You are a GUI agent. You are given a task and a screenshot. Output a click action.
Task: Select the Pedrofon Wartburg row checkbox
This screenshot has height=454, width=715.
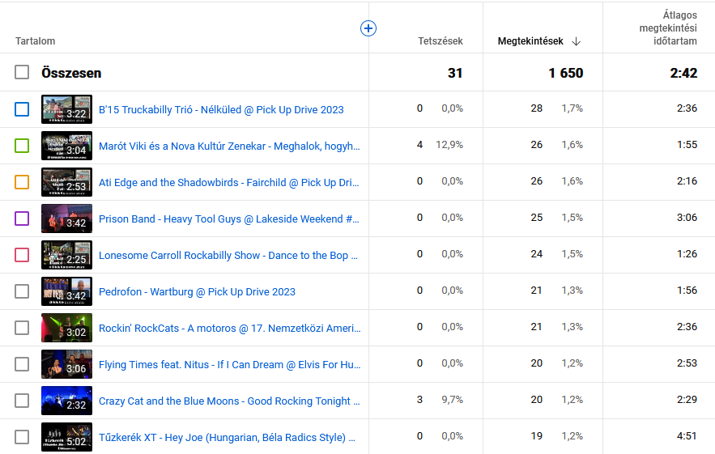[22, 291]
